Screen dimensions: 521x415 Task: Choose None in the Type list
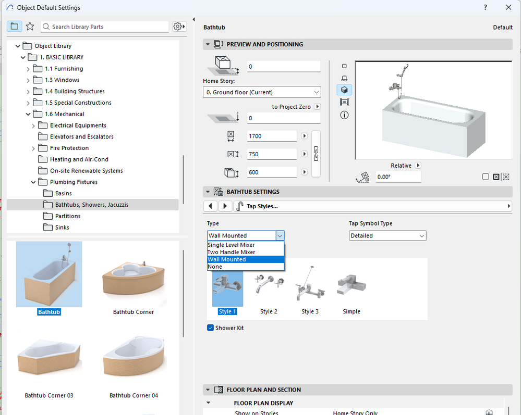215,267
